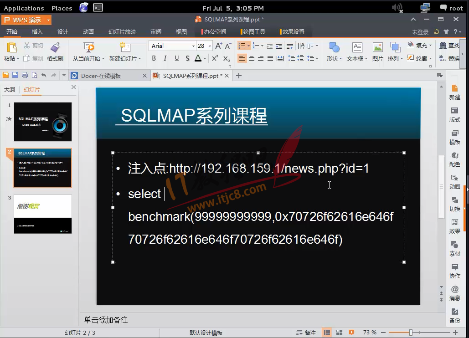
Task: Click the Find binoculars icon
Action: pos(443,46)
